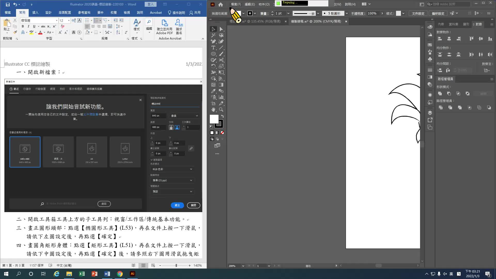Screen dimensions: 496x279
Task: Toggle strikethrough formatting in Word
Action: pos(43,26)
